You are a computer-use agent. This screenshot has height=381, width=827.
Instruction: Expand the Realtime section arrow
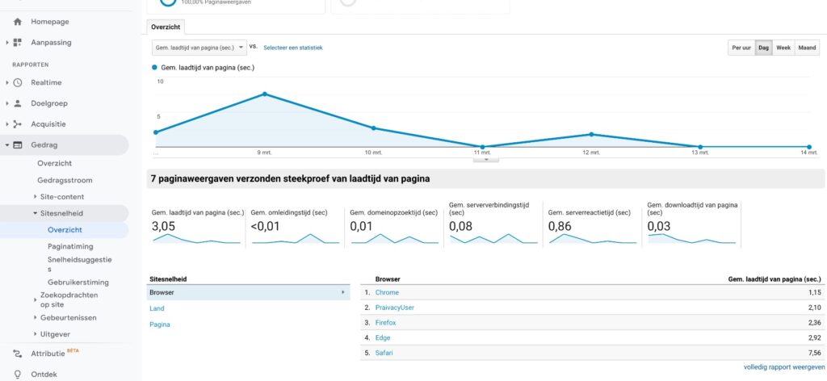click(x=6, y=82)
